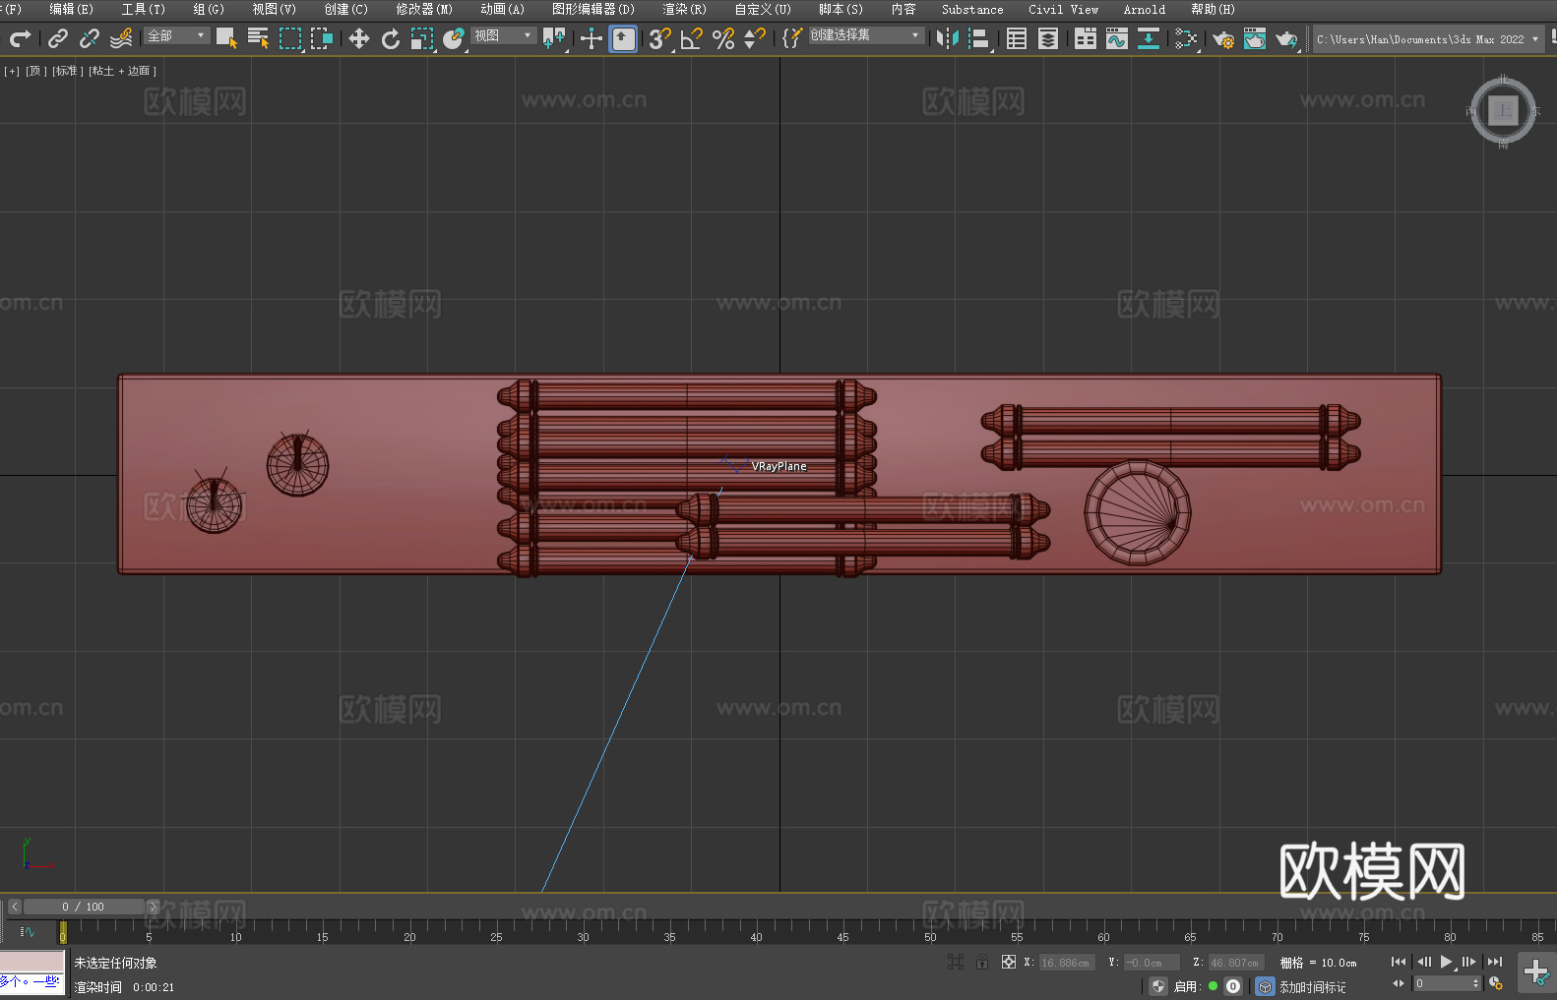Click the Mirror tool icon
The width and height of the screenshot is (1557, 1000).
948,38
